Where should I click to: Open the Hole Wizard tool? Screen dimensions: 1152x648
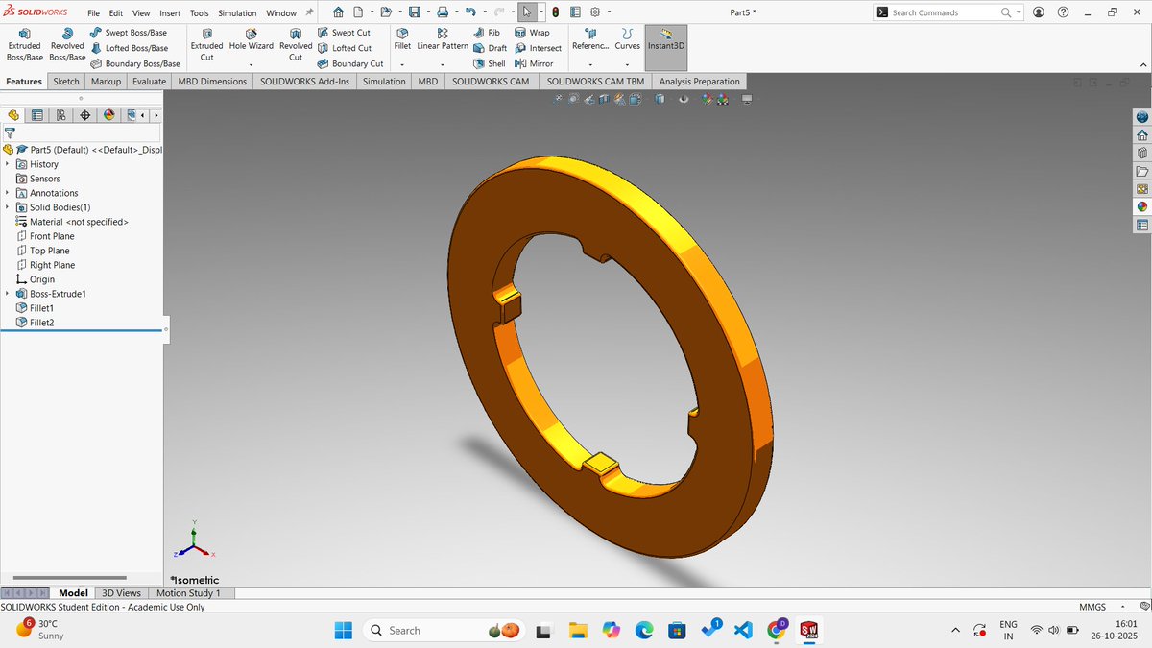[x=251, y=39]
